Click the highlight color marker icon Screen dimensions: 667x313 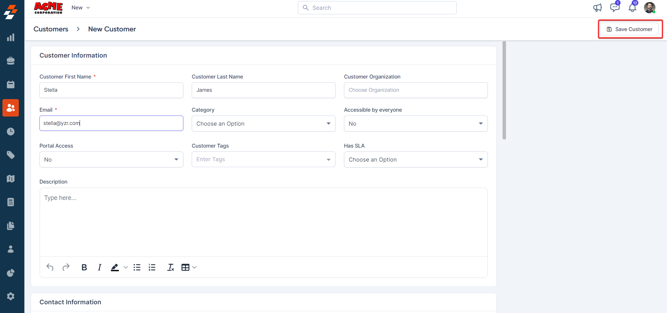[x=115, y=267]
